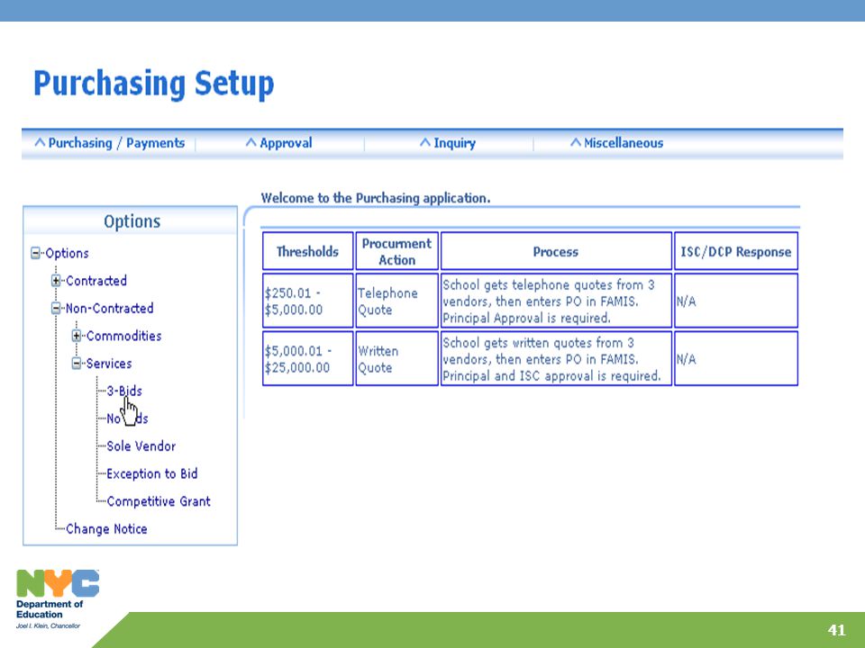The image size is (865, 648).
Task: Click the process text mentioning telephone quotes
Action: pyautogui.click(x=556, y=301)
